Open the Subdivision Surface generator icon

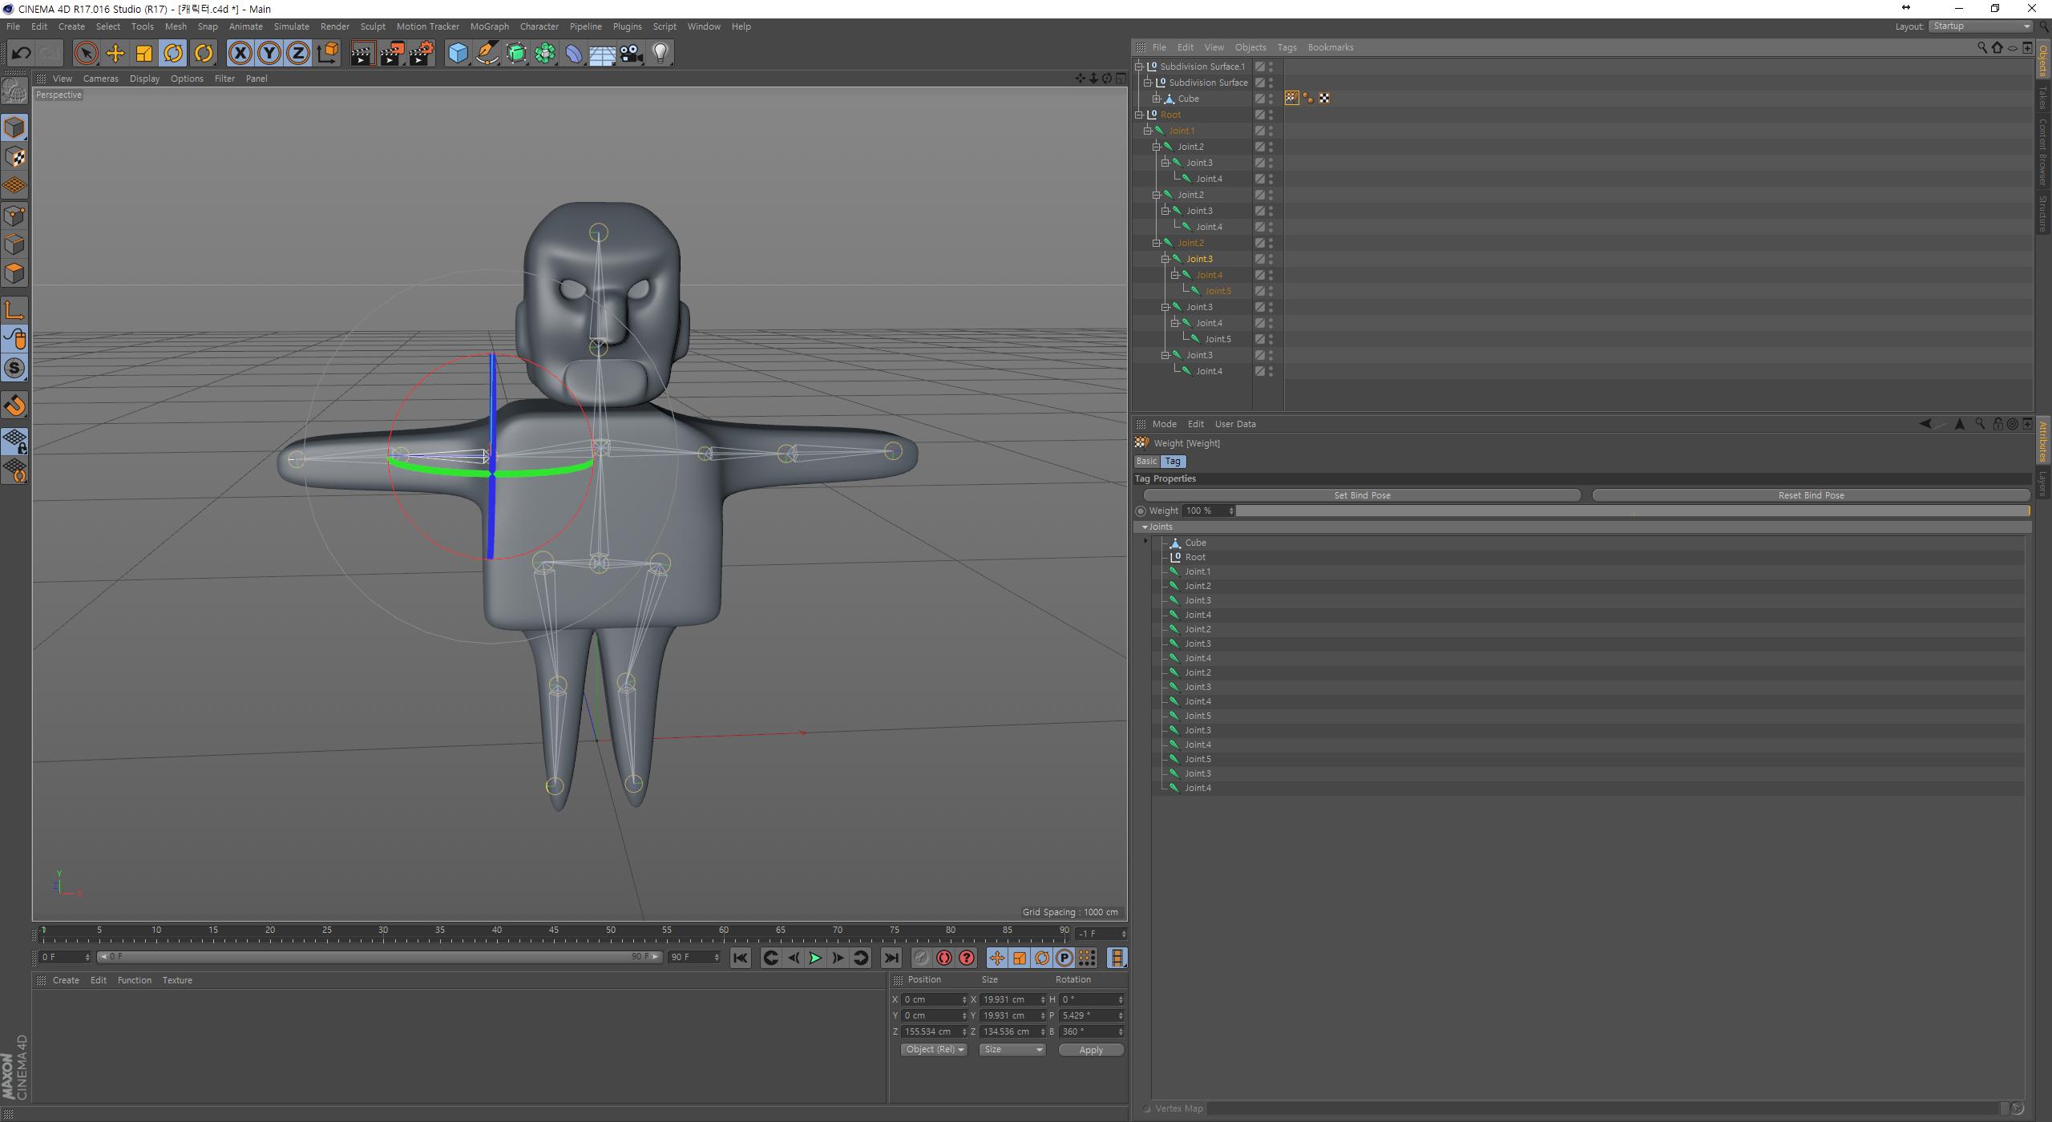[x=517, y=54]
